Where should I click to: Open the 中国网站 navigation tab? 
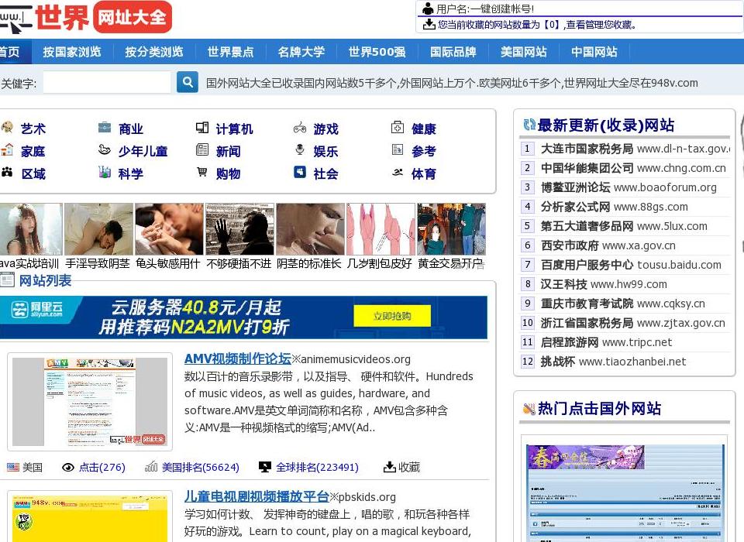tap(594, 52)
